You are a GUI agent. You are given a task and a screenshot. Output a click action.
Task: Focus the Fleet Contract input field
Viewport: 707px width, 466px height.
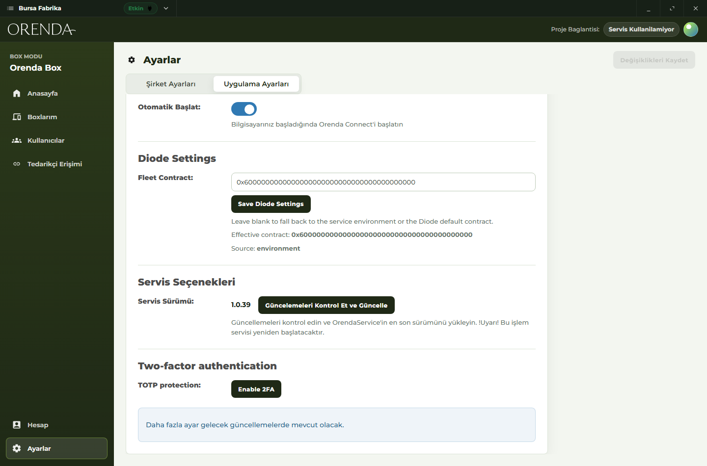(383, 182)
